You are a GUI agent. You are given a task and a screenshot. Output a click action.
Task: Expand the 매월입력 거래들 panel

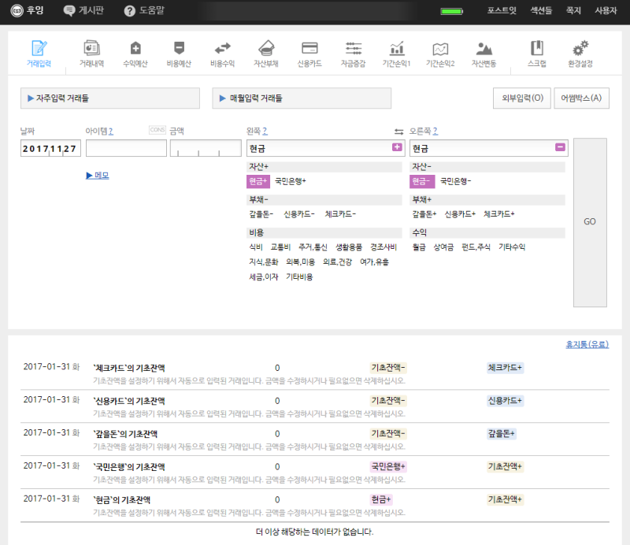click(302, 98)
